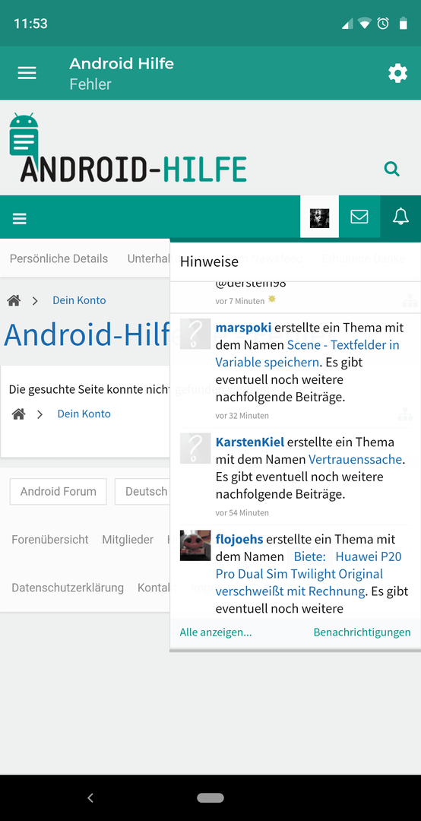
Task: Go home via breadcrumb house icon
Action: [x=14, y=300]
